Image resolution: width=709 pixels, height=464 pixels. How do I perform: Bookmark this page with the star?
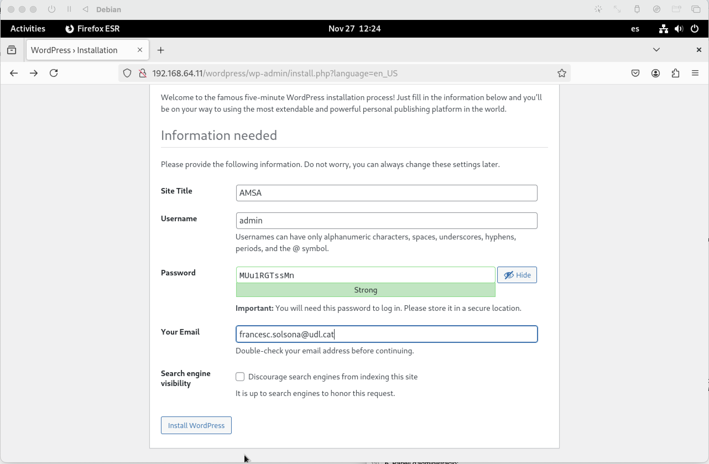point(562,73)
